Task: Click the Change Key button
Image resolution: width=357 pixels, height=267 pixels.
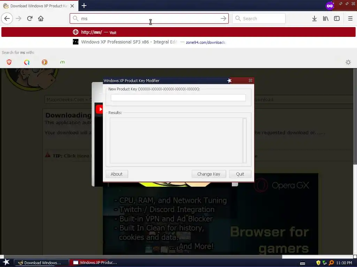Action: point(209,174)
